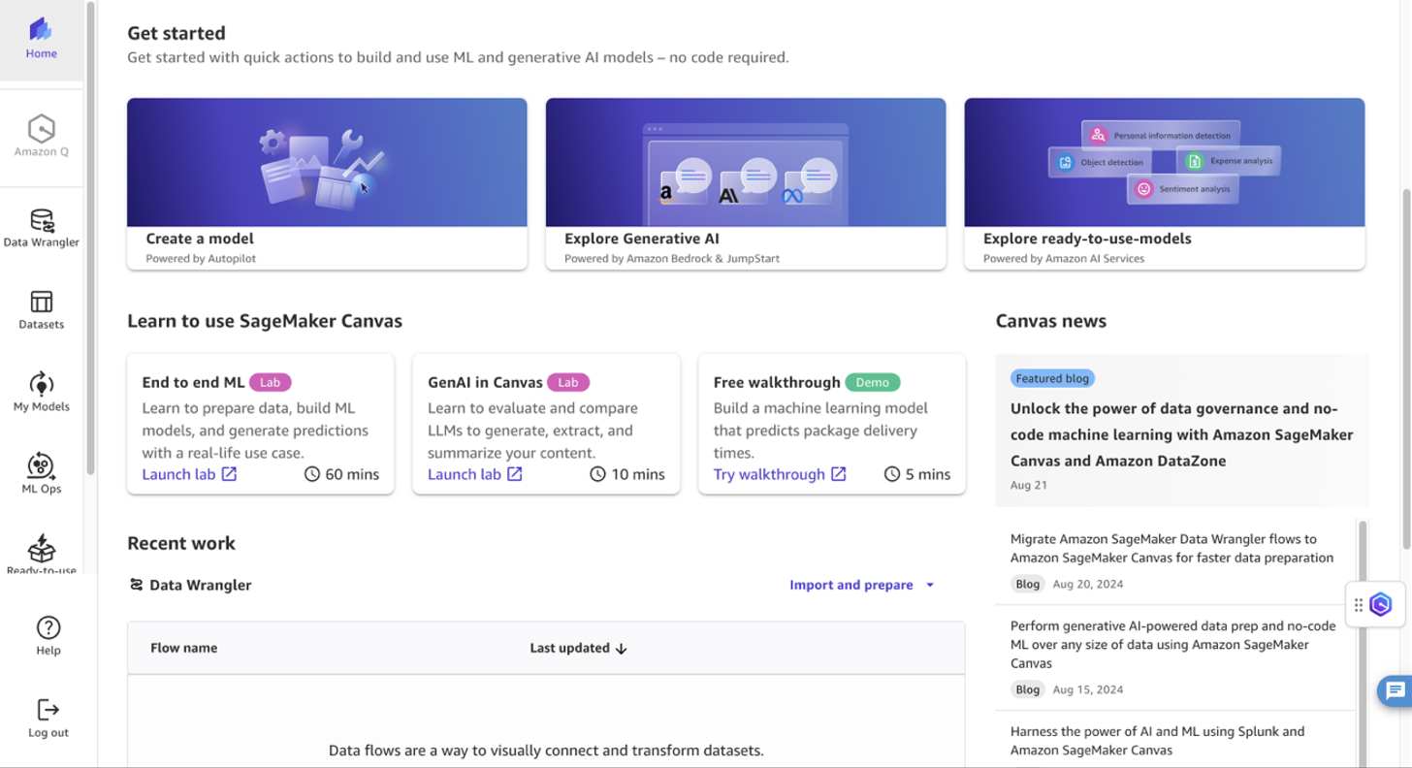Open the ML Ops sidebar icon

(41, 473)
